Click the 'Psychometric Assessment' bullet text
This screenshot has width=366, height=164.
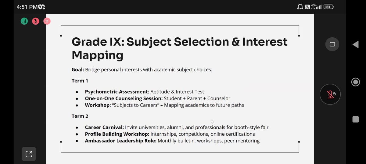tap(117, 92)
